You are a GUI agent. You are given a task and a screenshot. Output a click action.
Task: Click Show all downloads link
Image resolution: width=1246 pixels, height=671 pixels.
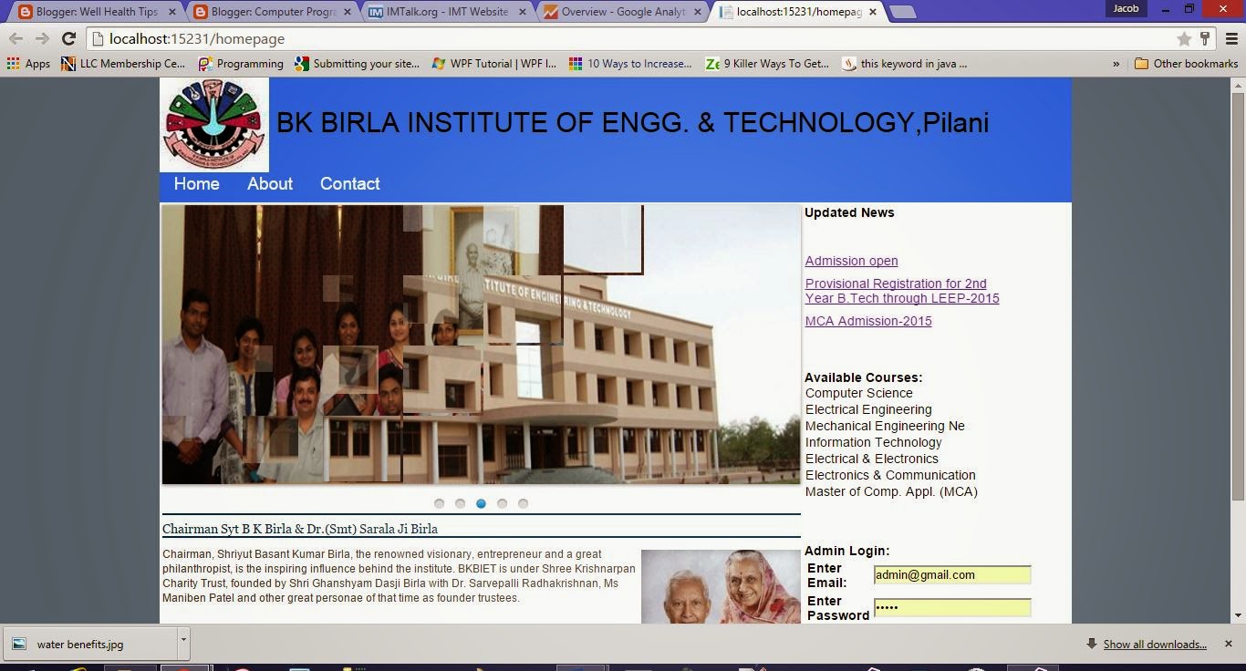click(1155, 645)
